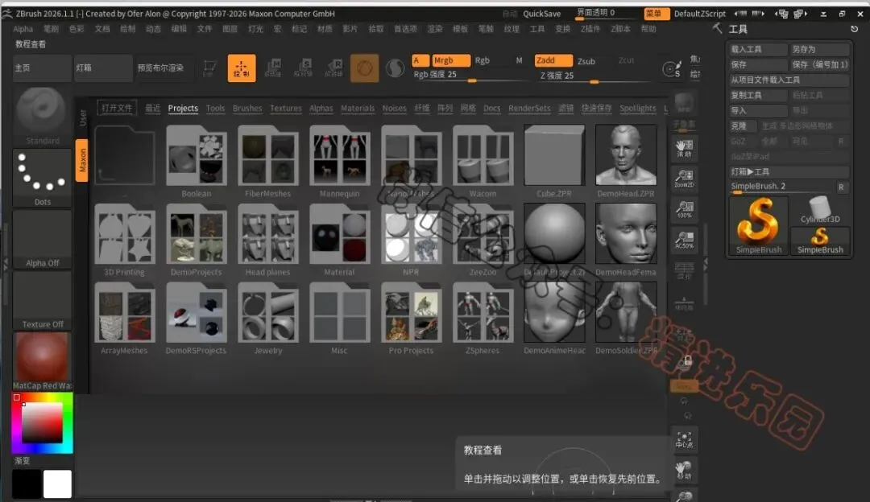
Task: Toggle Rgb mode
Action: tap(483, 60)
